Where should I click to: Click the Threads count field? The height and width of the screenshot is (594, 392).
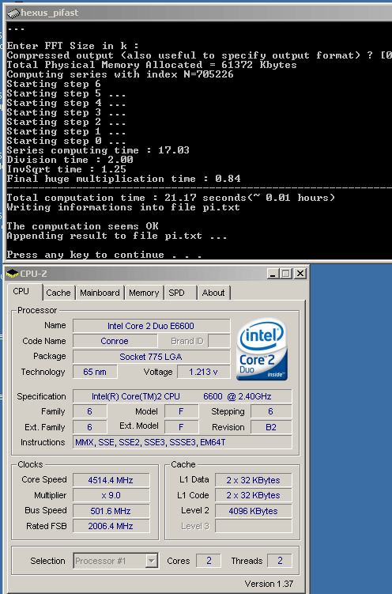coord(280,561)
